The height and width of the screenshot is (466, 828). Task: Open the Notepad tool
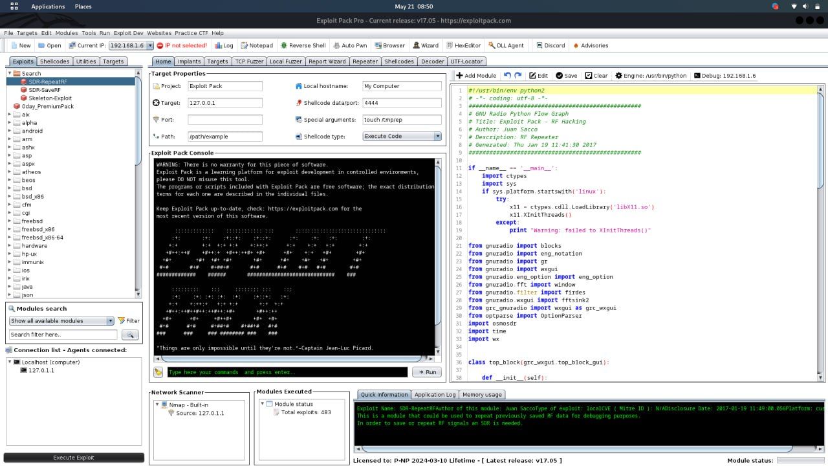click(257, 45)
